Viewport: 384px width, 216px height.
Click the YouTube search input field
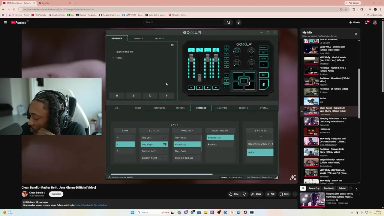(184, 22)
